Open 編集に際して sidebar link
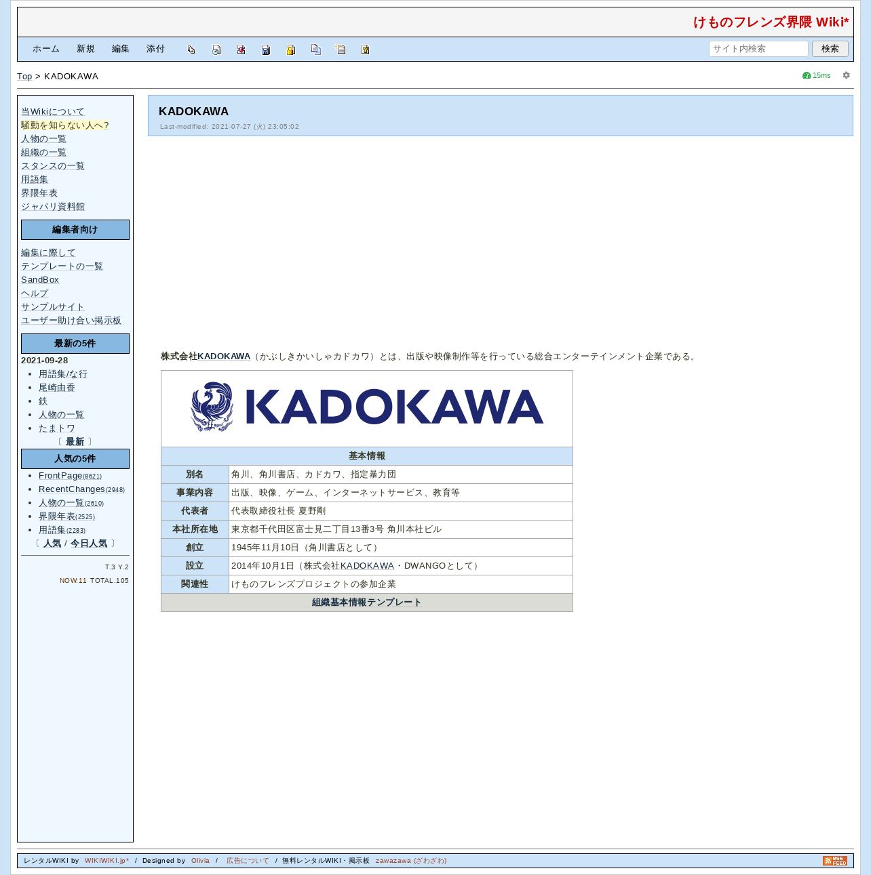871x875 pixels. point(48,253)
